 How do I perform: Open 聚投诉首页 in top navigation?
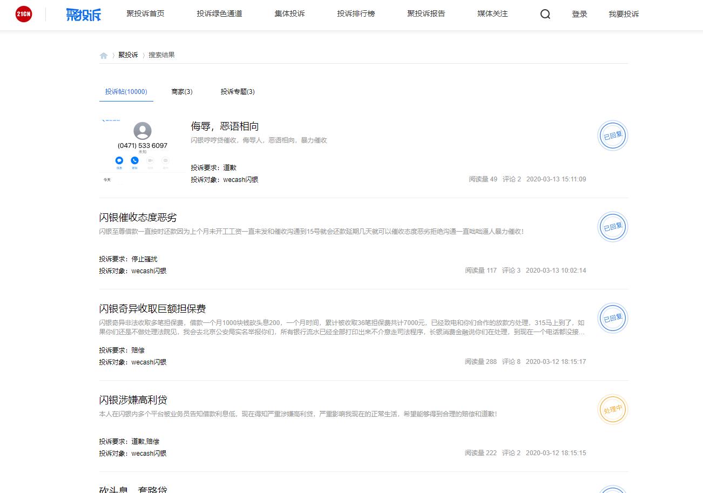(145, 14)
